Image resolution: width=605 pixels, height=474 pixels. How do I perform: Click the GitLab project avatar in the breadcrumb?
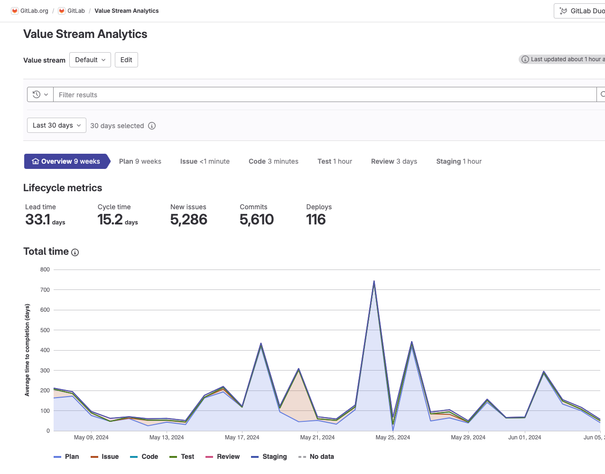61,10
